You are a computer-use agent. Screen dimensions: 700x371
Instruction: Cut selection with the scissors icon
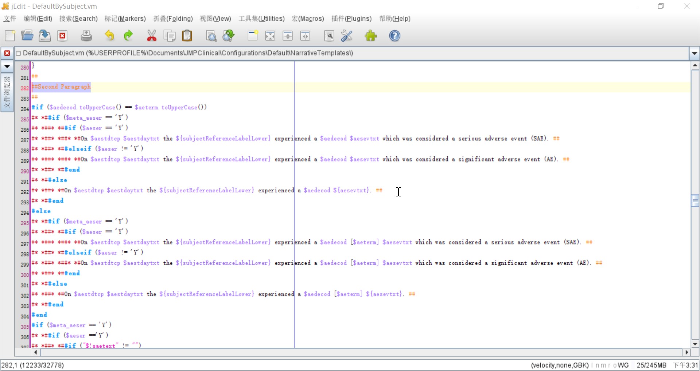click(151, 36)
